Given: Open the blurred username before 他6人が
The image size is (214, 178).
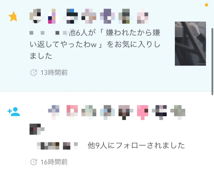Looking at the screenshot, I should click(x=48, y=33).
